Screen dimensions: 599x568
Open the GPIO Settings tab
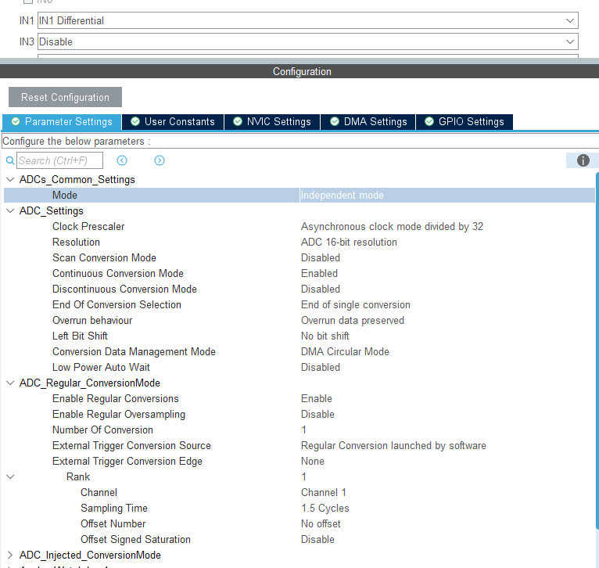[464, 122]
